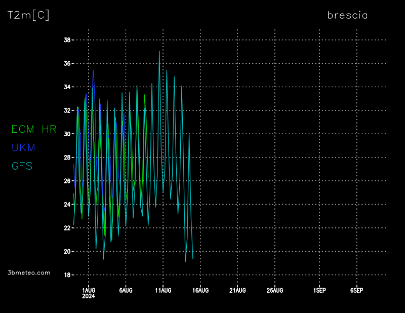Click the 34 degree y-axis label
This screenshot has width=405, height=313.
tap(66, 87)
